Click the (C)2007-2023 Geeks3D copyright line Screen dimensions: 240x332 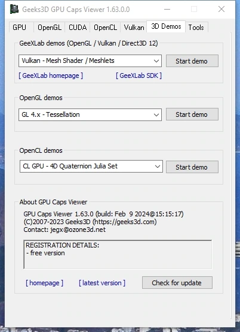90,222
